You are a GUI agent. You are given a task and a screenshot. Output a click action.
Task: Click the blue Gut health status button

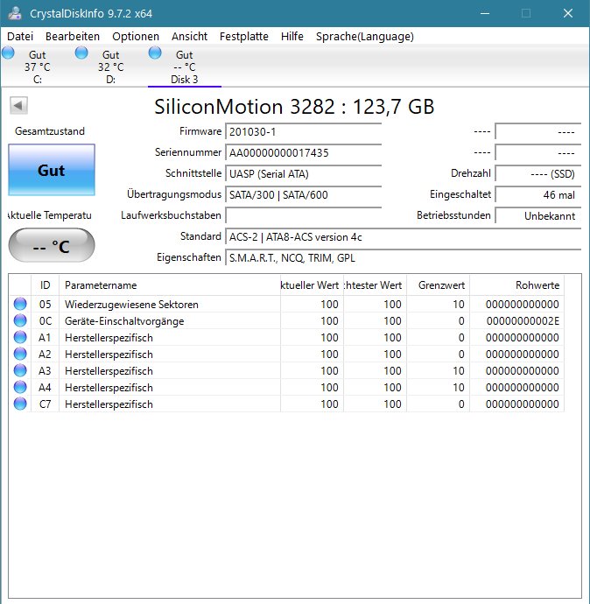52,170
